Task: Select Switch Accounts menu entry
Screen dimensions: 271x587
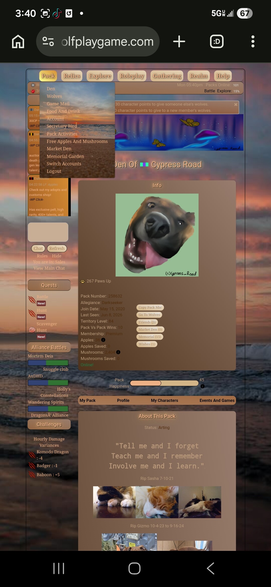Action: [64, 164]
